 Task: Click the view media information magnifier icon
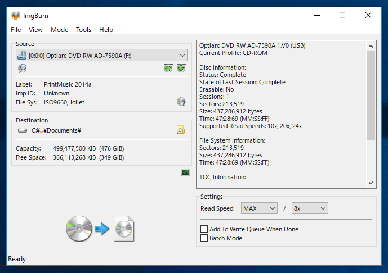pyautogui.click(x=23, y=68)
